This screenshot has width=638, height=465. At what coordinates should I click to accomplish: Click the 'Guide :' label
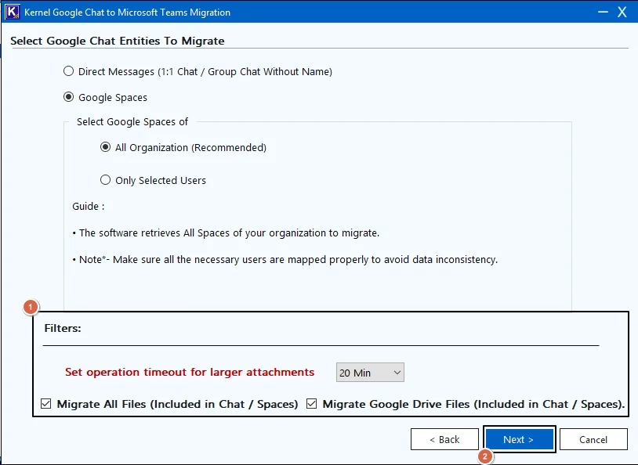pyautogui.click(x=89, y=206)
